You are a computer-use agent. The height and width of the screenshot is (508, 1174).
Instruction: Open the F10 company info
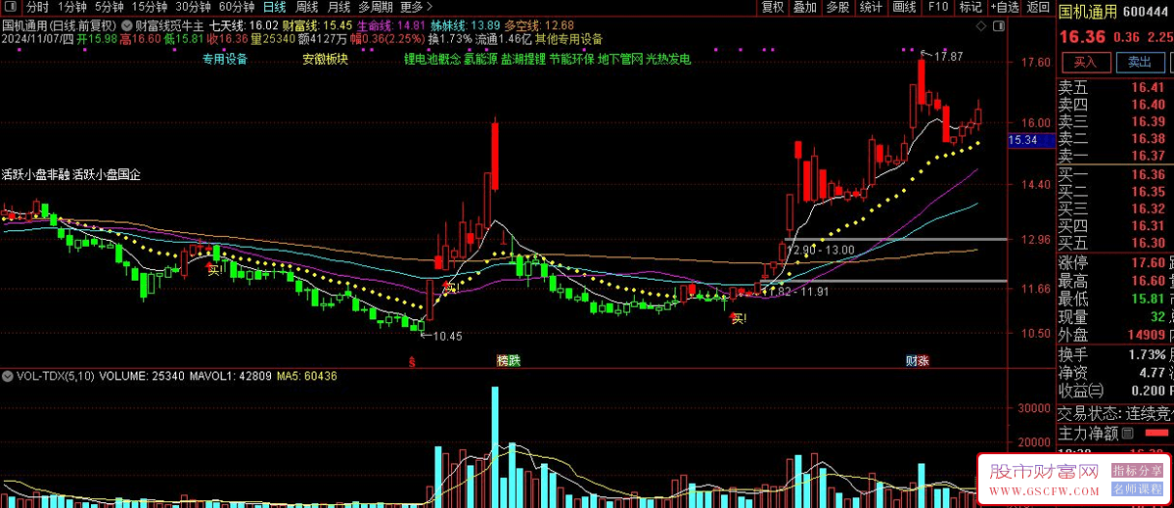[938, 7]
